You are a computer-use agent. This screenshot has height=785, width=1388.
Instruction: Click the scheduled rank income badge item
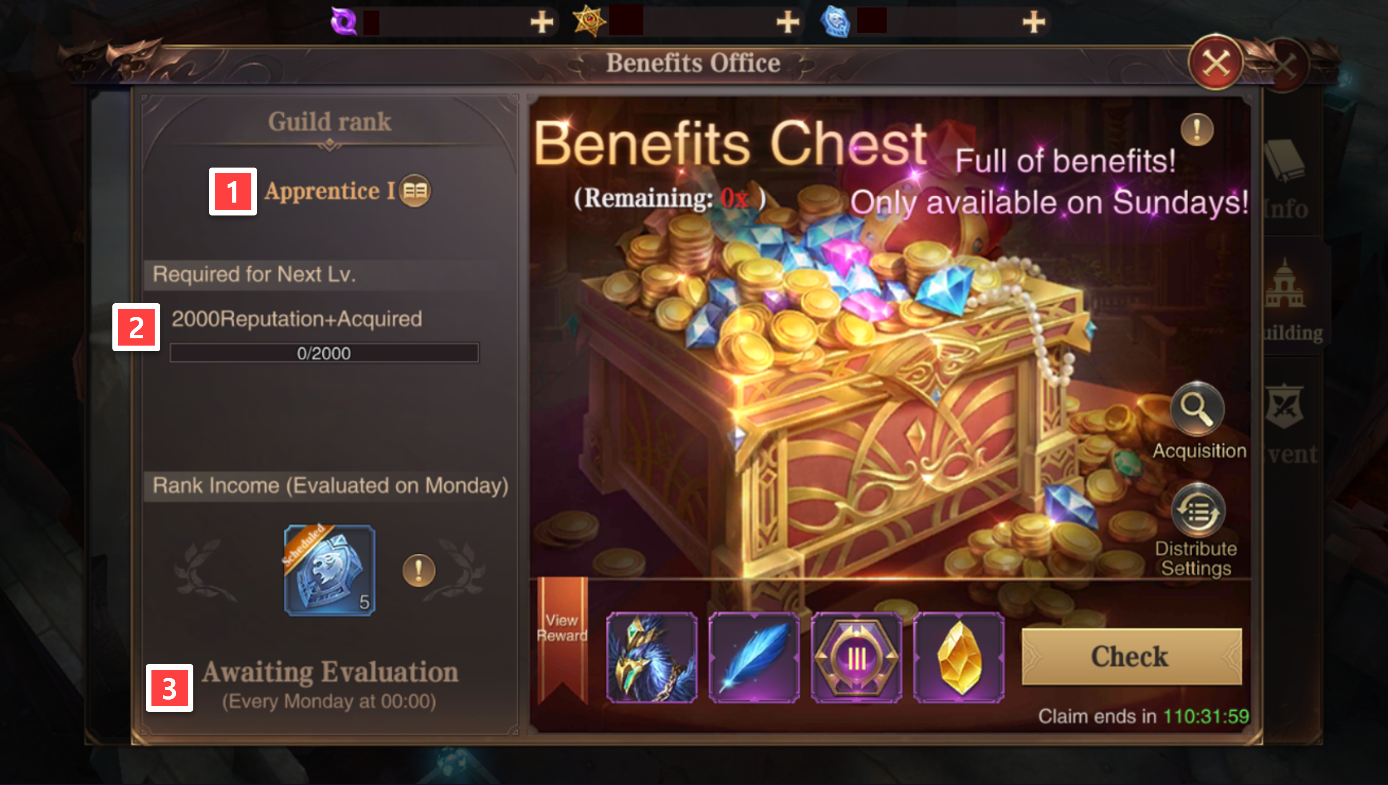(x=329, y=570)
